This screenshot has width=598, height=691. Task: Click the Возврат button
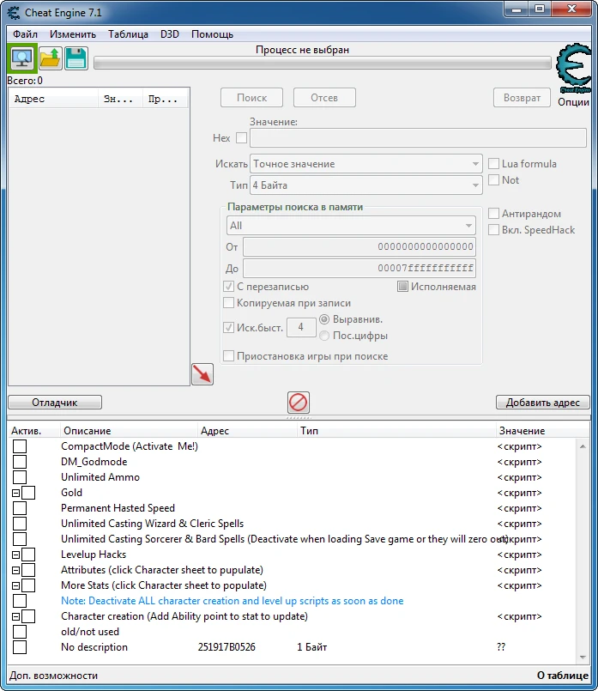coord(522,97)
